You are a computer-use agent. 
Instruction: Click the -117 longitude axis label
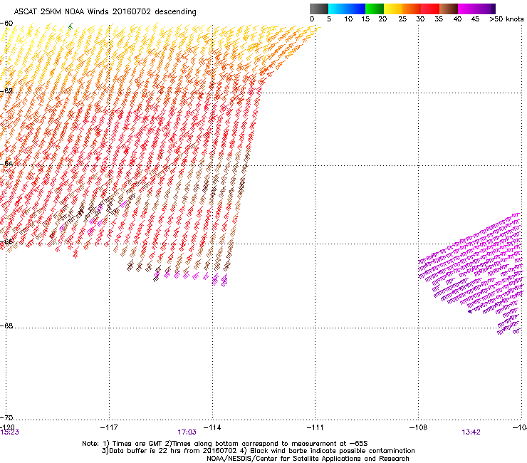pos(109,427)
